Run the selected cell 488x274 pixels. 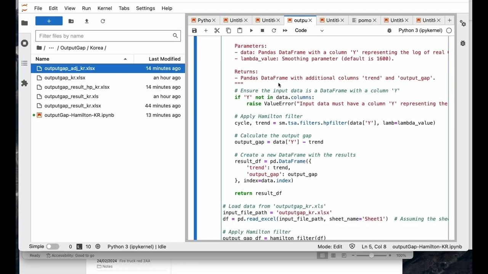click(x=251, y=30)
